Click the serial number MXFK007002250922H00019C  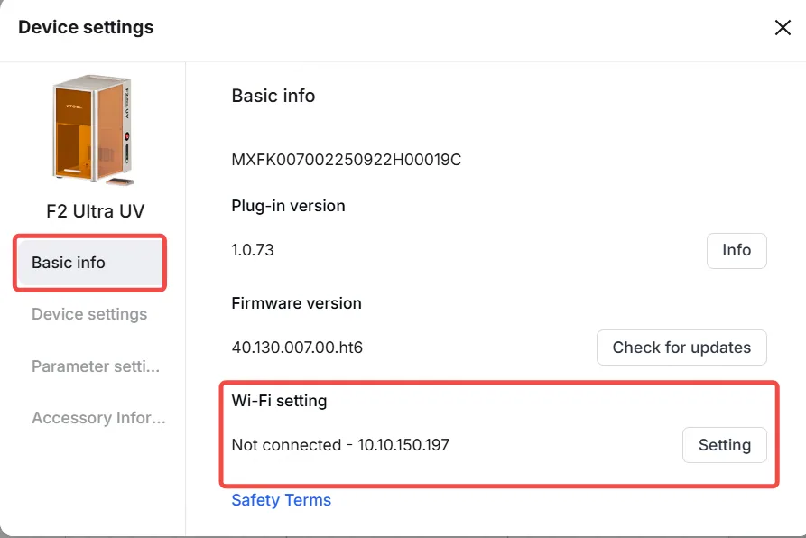coord(347,160)
